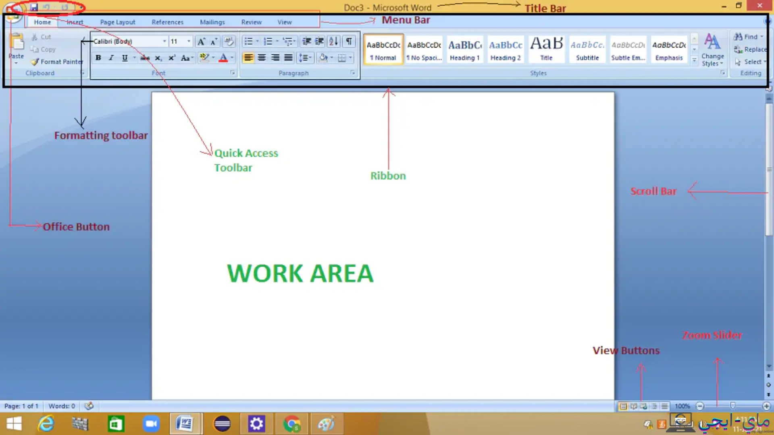Apply the Heading 1 style
Screen dimensions: 774x435
(464, 50)
